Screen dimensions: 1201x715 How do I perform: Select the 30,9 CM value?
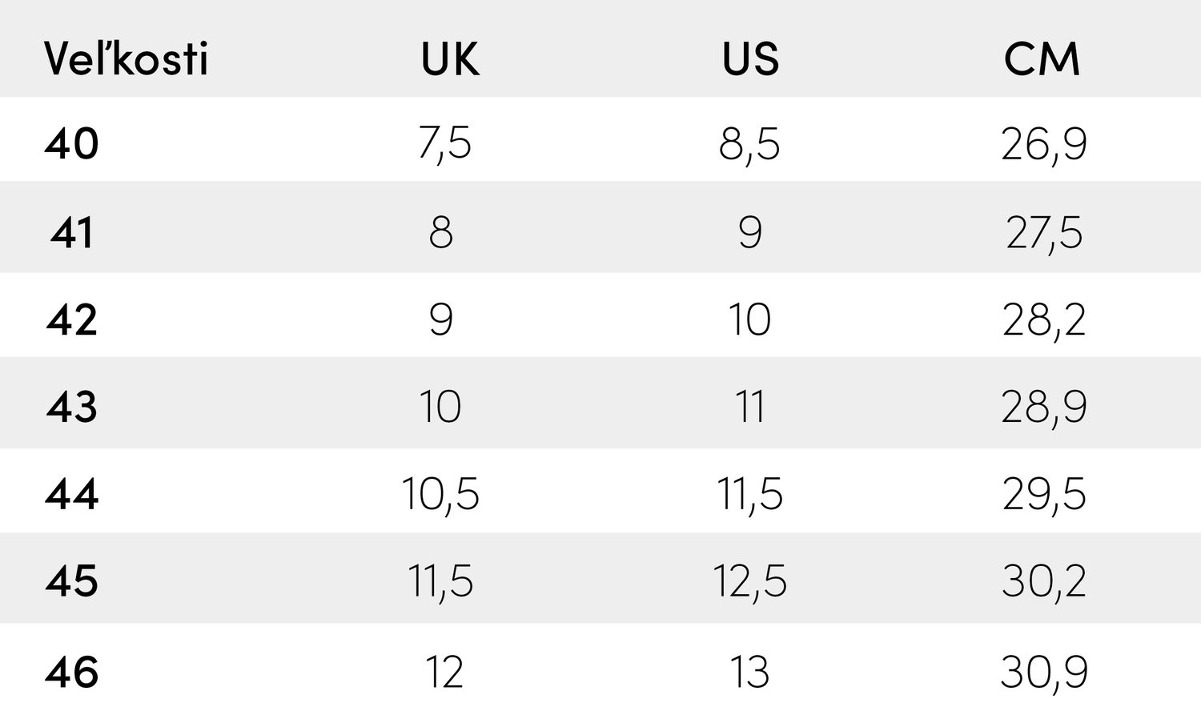click(1044, 672)
